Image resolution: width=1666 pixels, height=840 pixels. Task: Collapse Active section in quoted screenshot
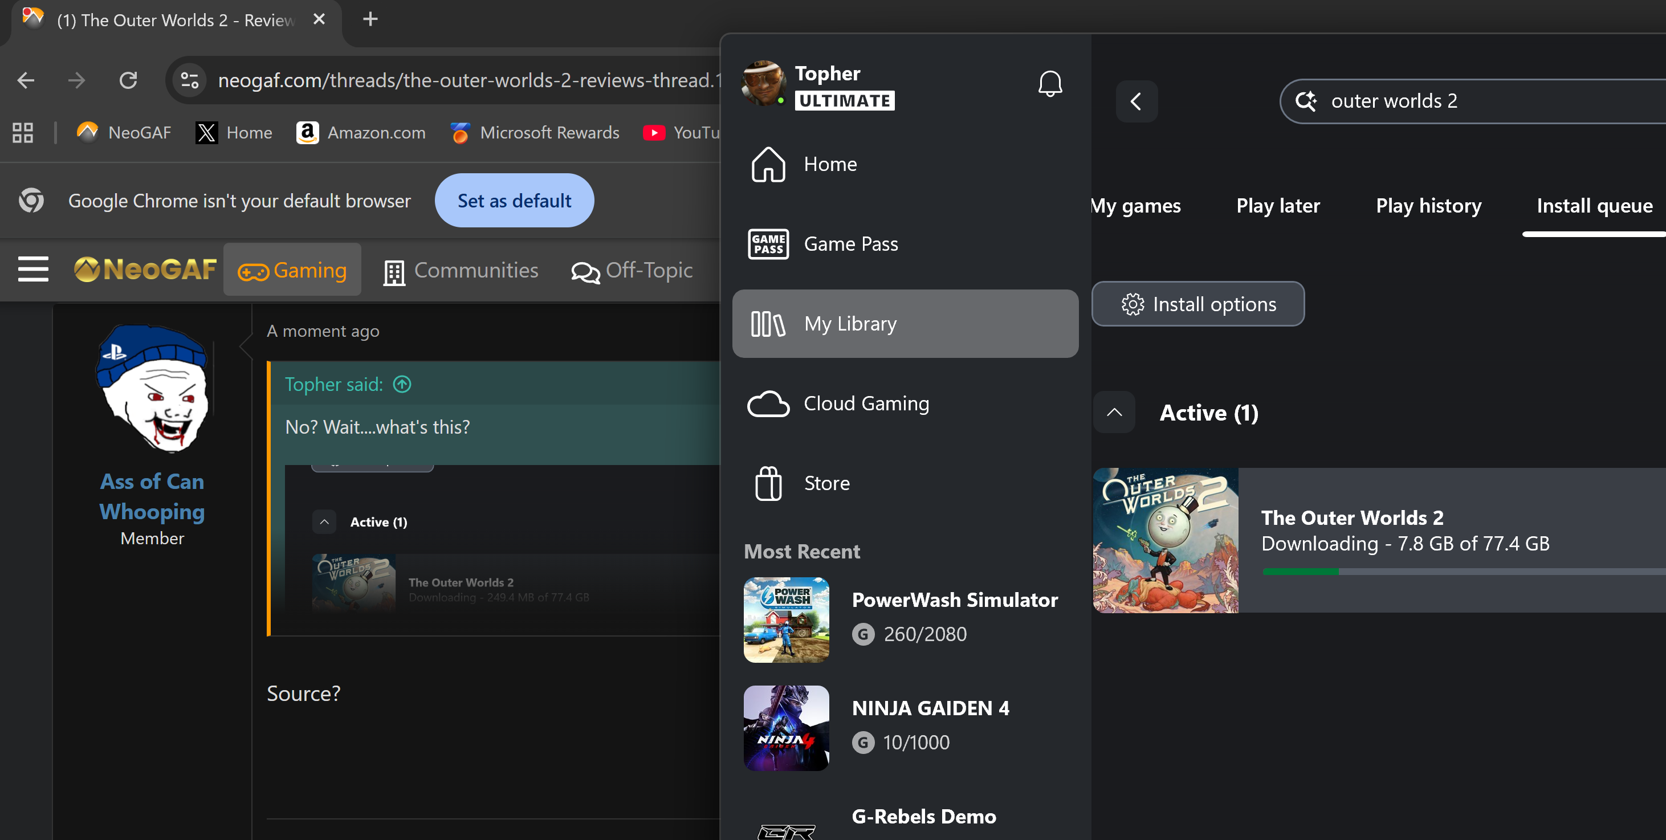(324, 522)
